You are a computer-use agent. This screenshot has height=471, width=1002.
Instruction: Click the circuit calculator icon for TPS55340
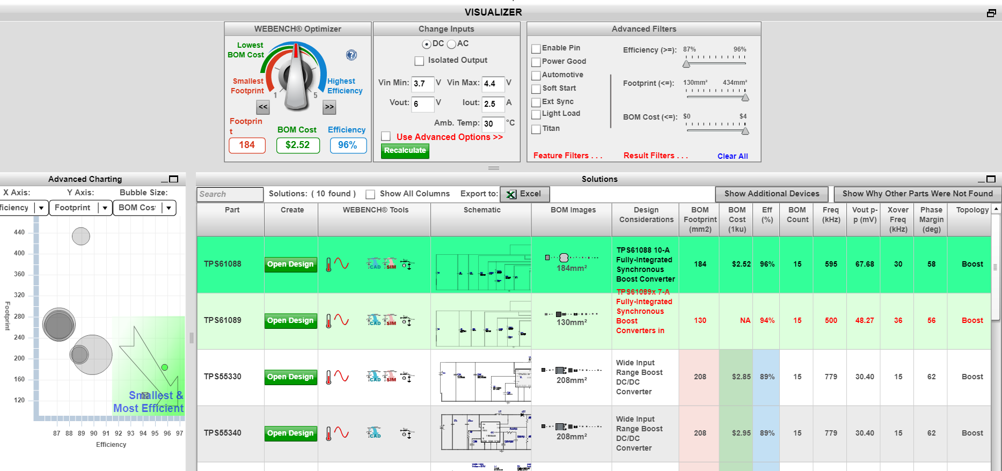pyautogui.click(x=406, y=433)
